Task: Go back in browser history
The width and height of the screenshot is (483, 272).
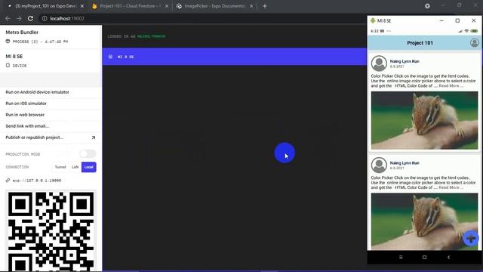Action: [8, 18]
